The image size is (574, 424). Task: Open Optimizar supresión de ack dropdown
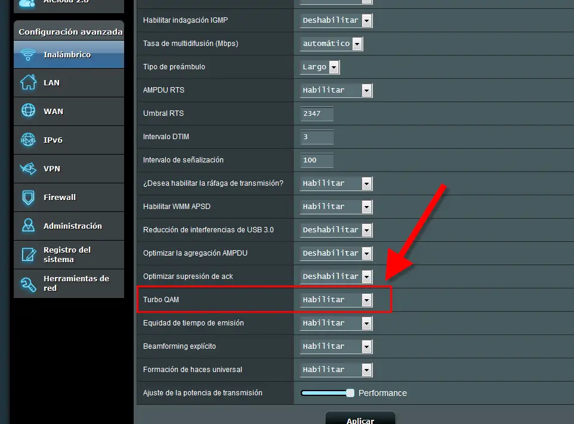click(336, 276)
